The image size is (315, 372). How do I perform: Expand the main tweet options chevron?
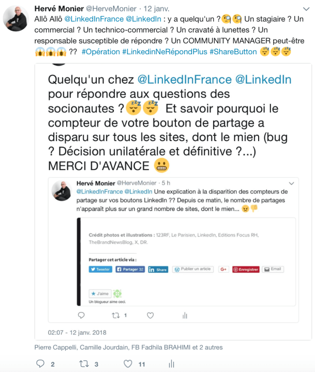coord(306,9)
